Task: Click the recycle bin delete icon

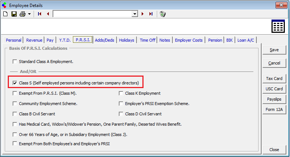Action: [x=163, y=14]
